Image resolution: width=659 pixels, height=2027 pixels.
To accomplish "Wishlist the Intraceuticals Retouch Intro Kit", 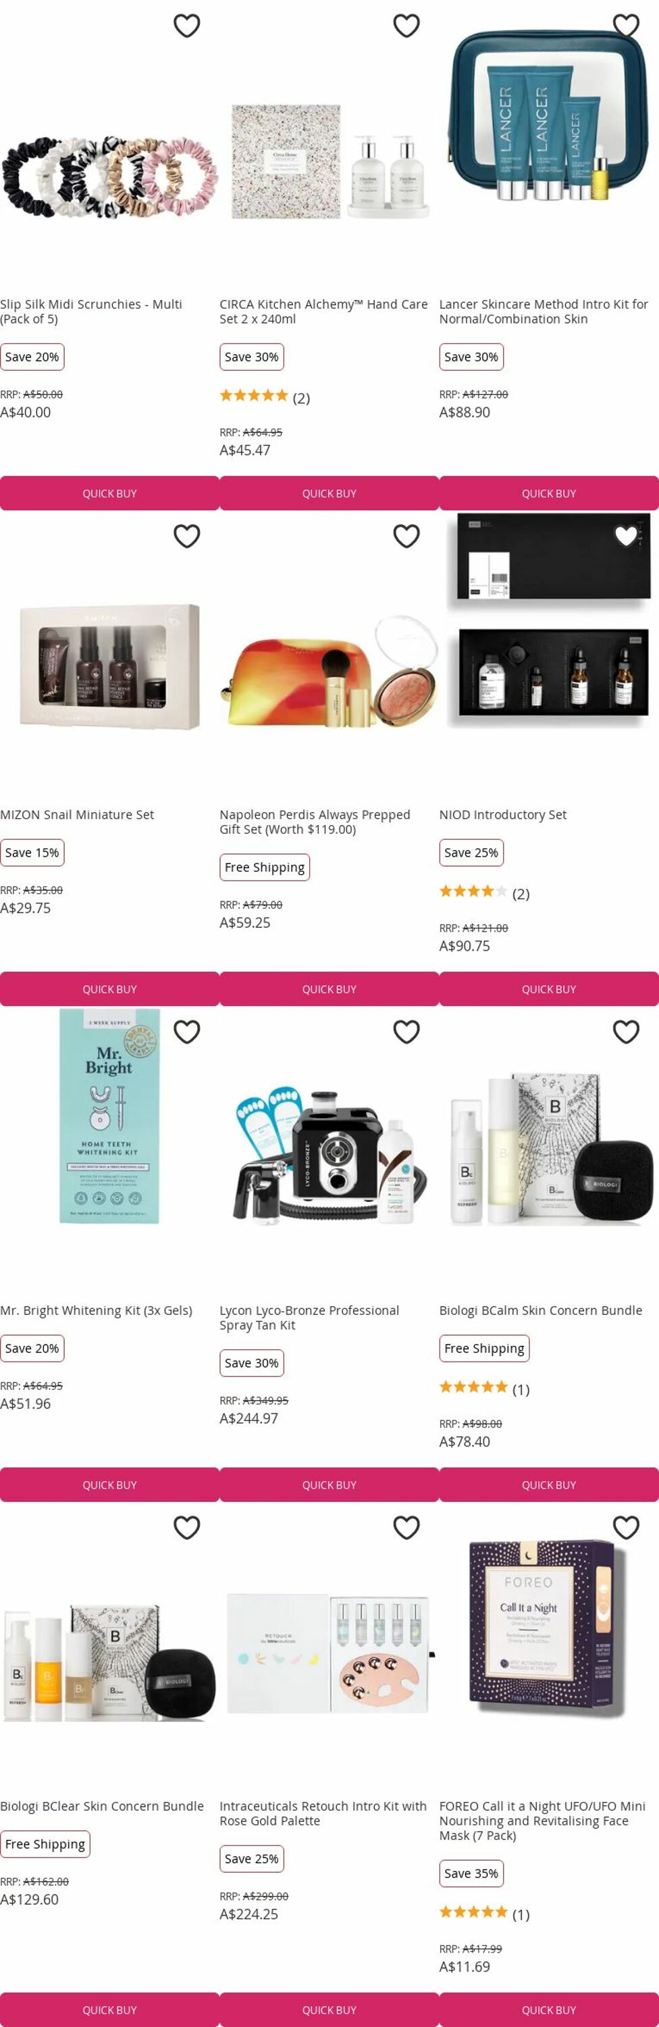I will click(x=406, y=1527).
